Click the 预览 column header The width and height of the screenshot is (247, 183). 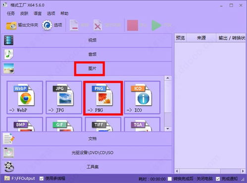180,38
